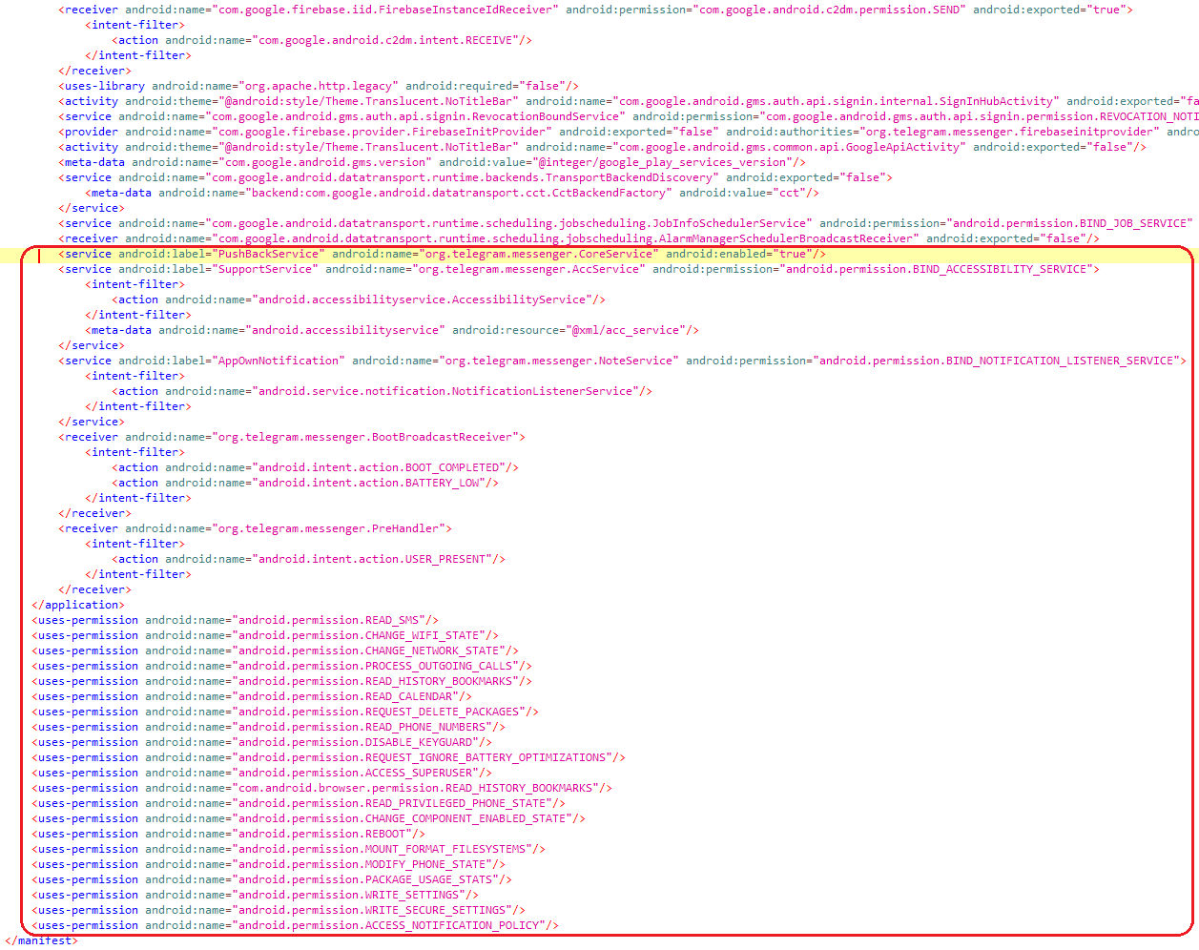The height and width of the screenshot is (950, 1199).
Task: Click the "AppOwnNotification" label value
Action: coord(279,361)
